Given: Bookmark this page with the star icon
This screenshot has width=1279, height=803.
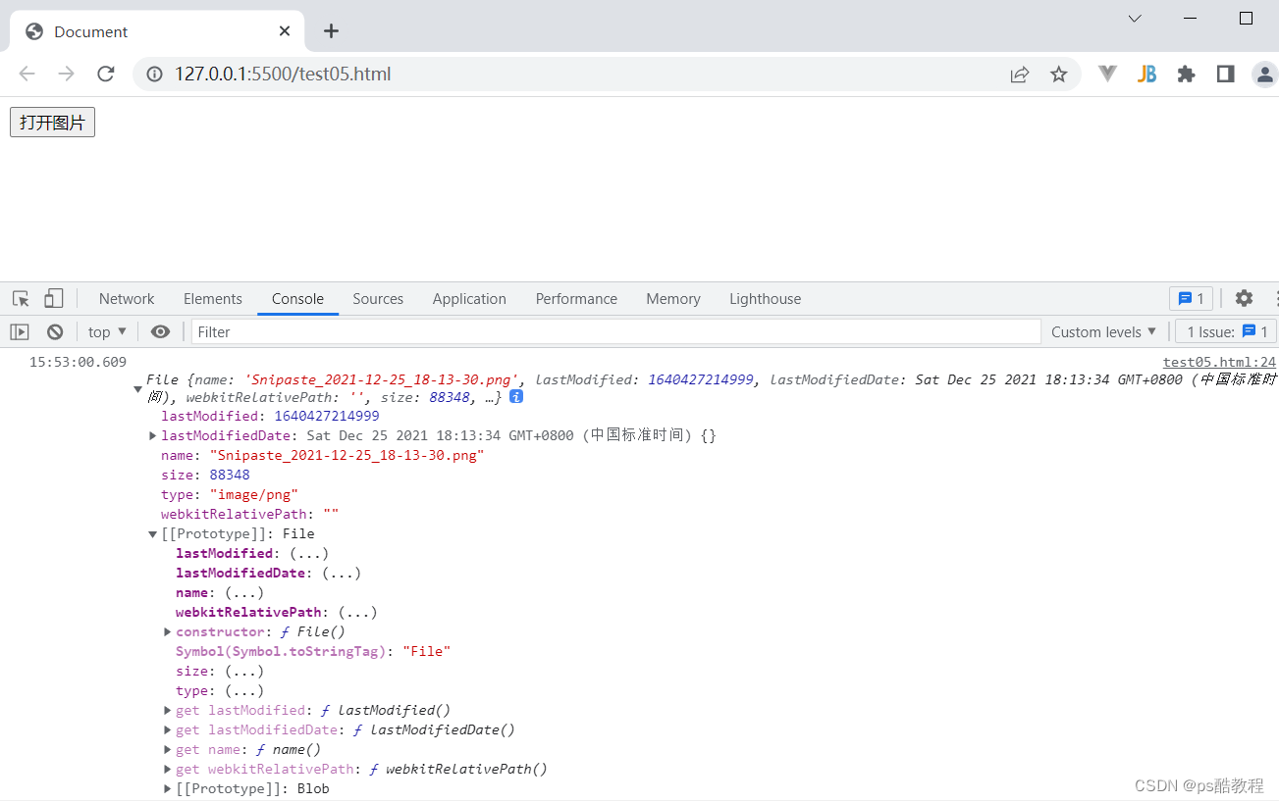Looking at the screenshot, I should [1058, 74].
